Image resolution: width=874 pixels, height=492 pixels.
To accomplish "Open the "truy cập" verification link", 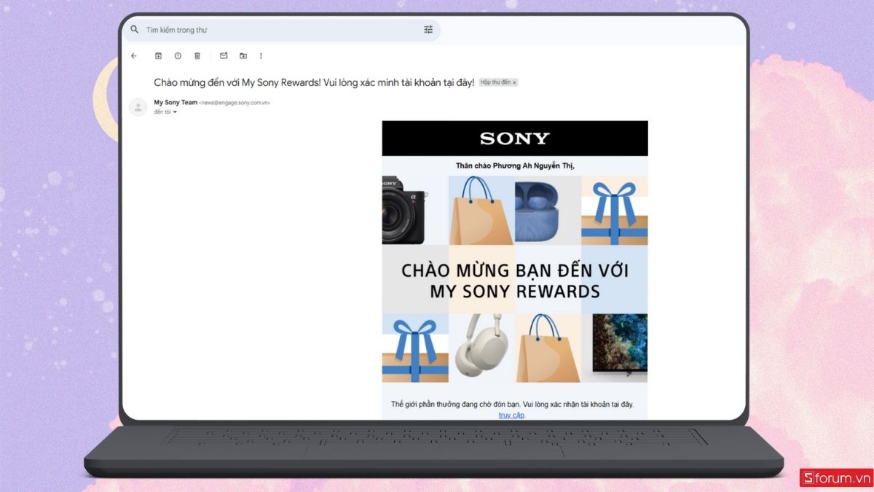I will [x=511, y=413].
